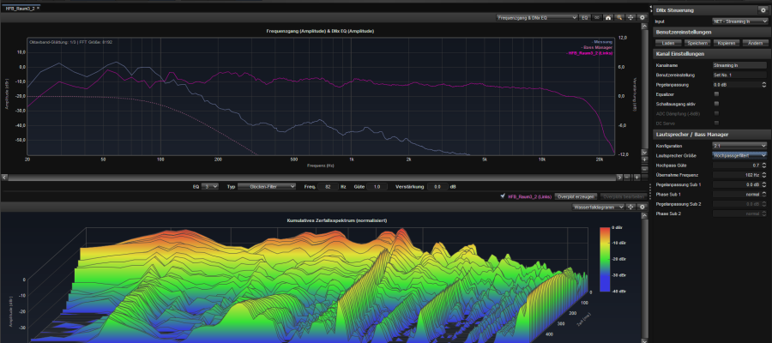Adjust the Übernahme Frequenz stepper arrows
This screenshot has height=343, width=772.
tap(764, 175)
